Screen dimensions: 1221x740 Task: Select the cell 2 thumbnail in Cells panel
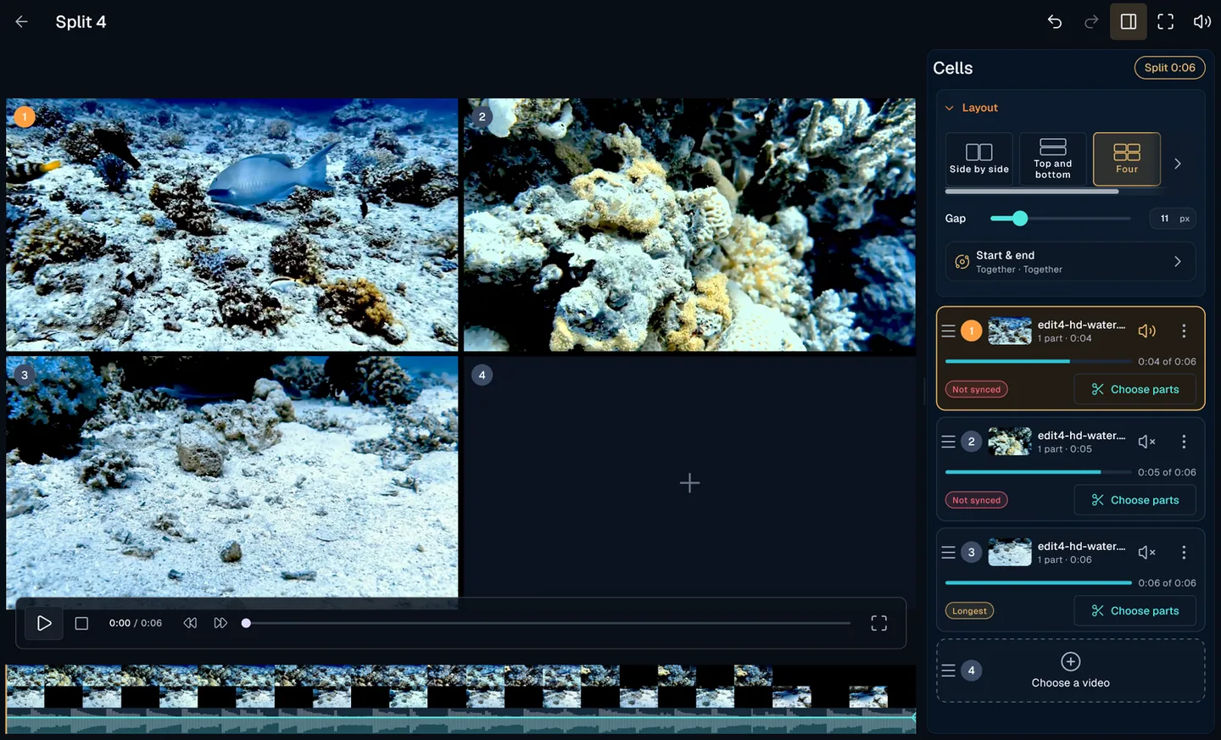pos(1010,442)
